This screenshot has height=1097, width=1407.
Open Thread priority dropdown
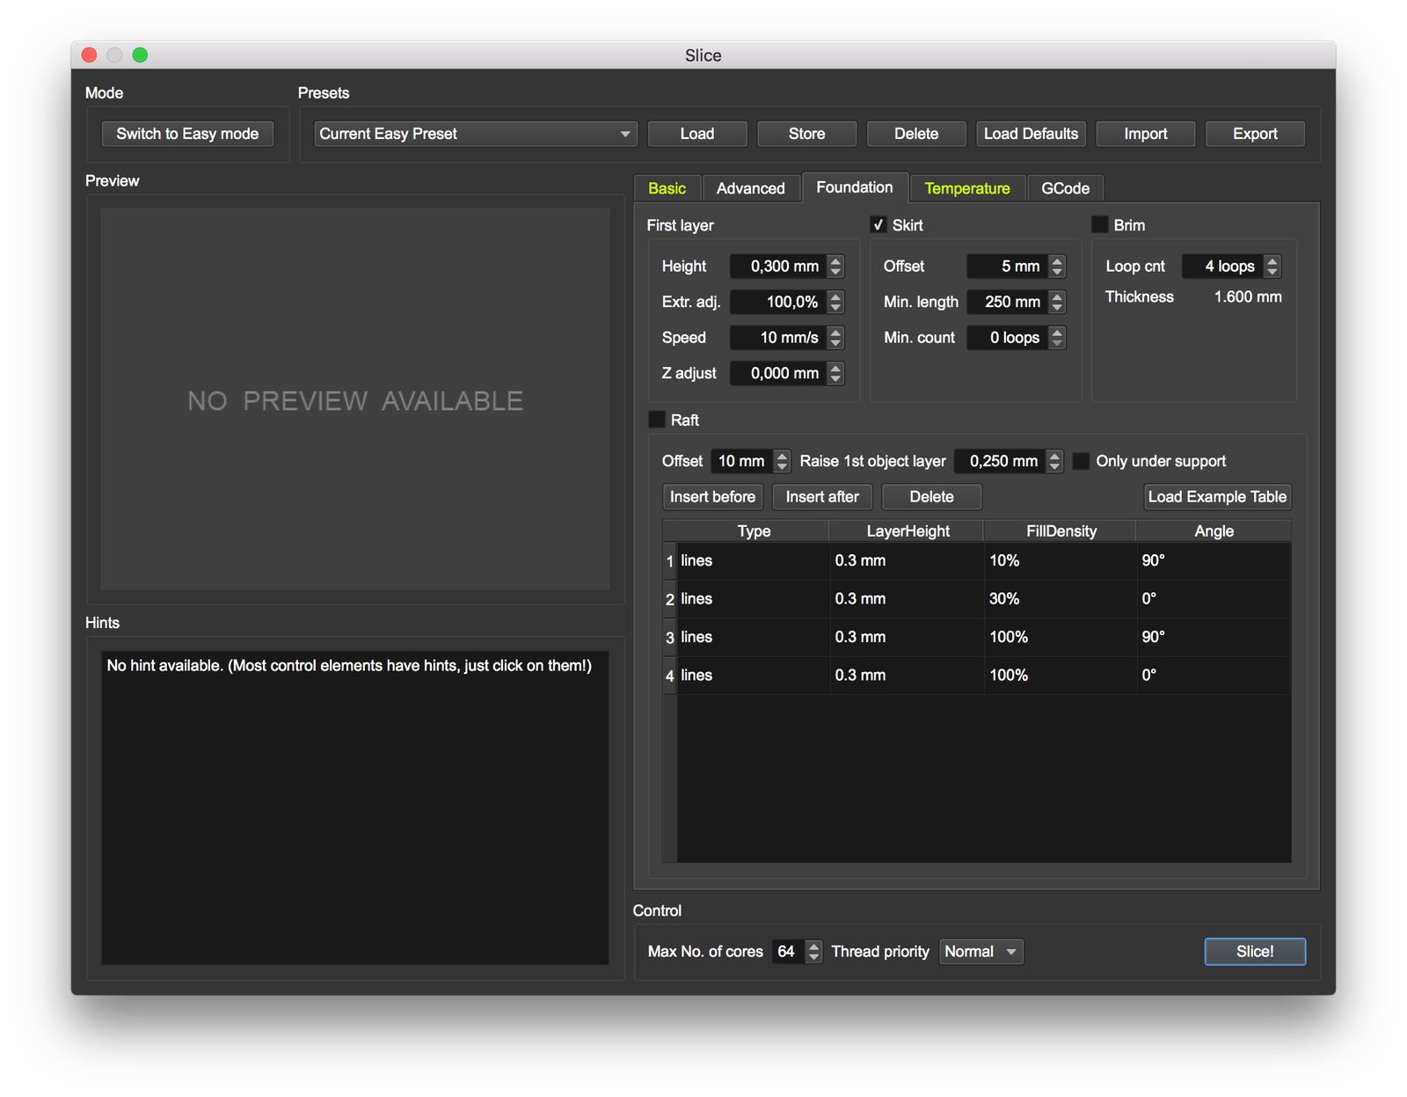[981, 952]
